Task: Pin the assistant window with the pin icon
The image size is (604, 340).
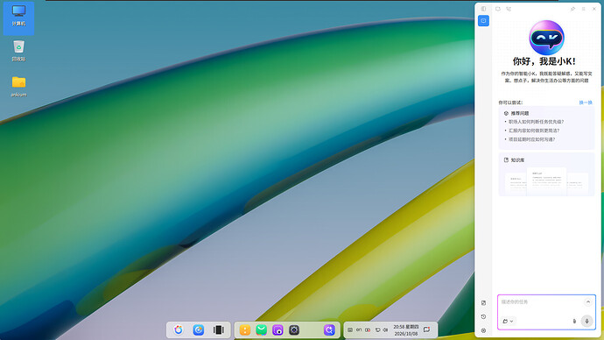Action: pyautogui.click(x=572, y=9)
